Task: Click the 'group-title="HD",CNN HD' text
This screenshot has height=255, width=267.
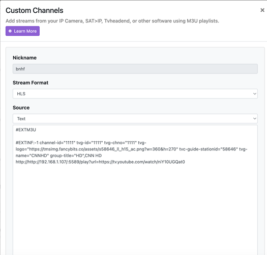Action: pos(76,156)
